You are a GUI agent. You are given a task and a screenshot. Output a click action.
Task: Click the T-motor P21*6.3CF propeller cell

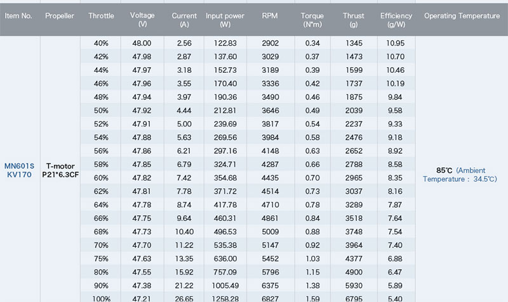point(60,170)
